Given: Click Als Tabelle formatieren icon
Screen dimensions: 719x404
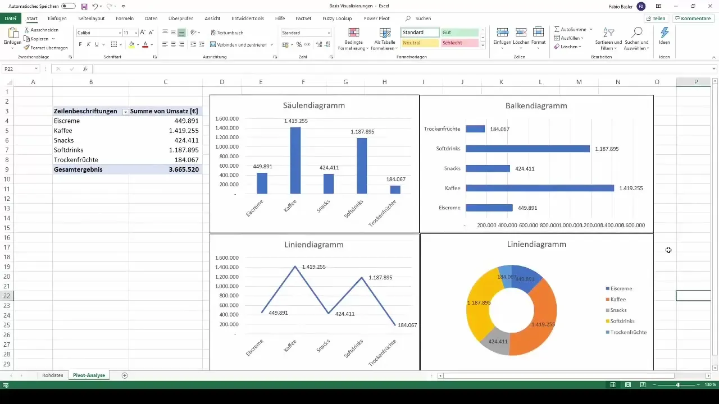Looking at the screenshot, I should tap(385, 33).
